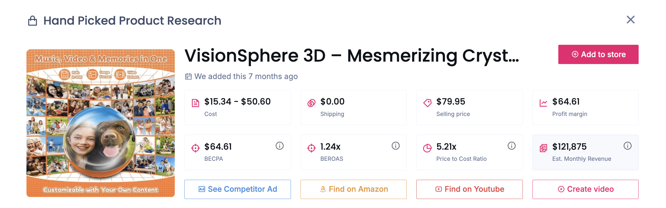Click the Selling price tag icon

(427, 103)
